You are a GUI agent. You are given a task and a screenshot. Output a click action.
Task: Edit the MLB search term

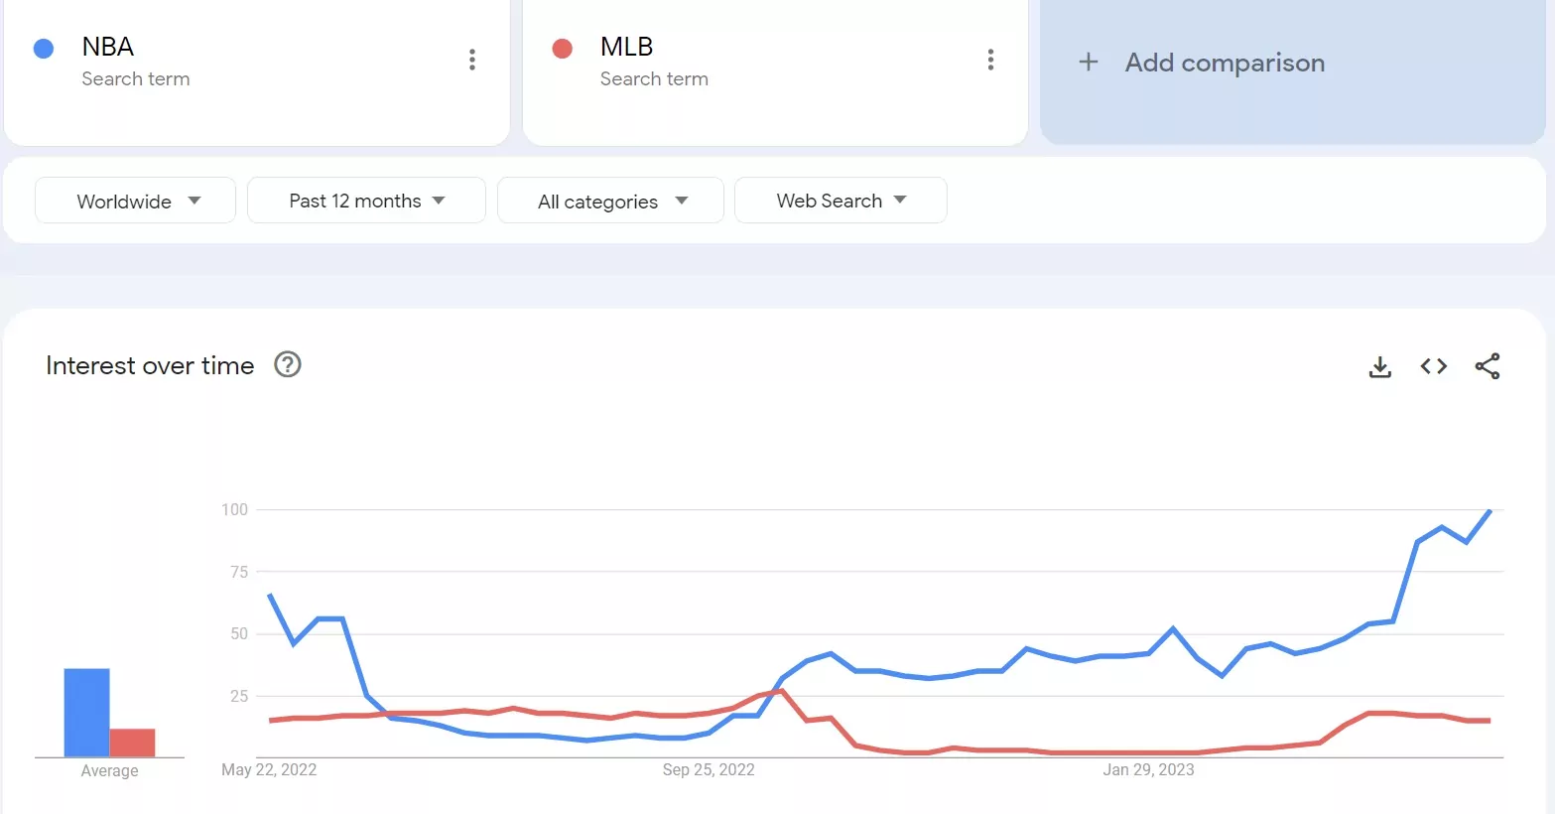[626, 47]
